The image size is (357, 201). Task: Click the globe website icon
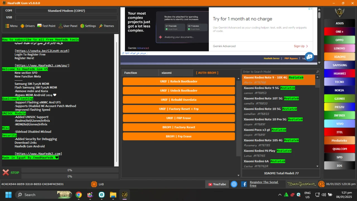point(234,184)
